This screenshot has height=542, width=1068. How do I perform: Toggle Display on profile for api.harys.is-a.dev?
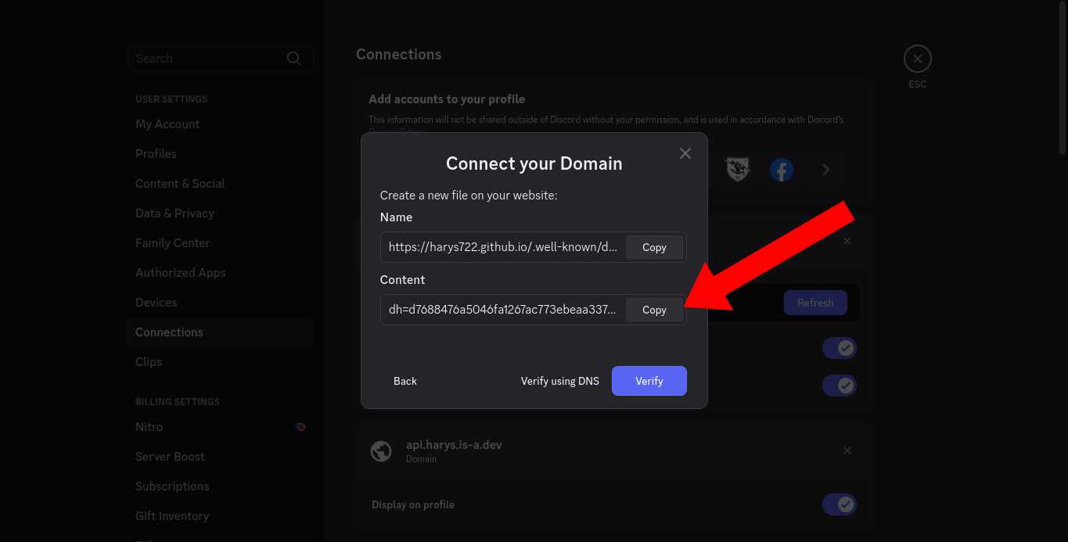[840, 504]
